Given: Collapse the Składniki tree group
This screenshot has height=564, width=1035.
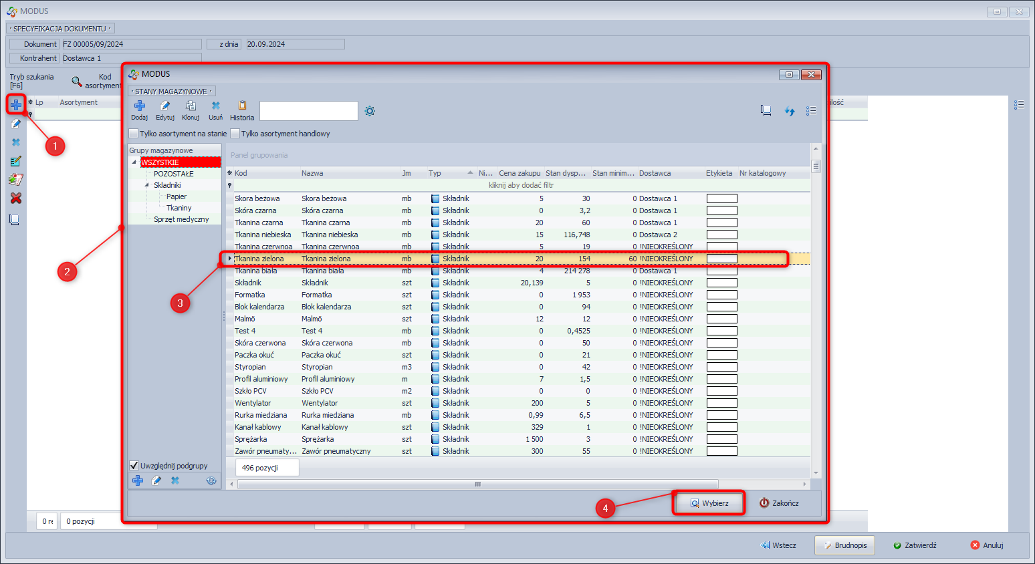Looking at the screenshot, I should (147, 185).
